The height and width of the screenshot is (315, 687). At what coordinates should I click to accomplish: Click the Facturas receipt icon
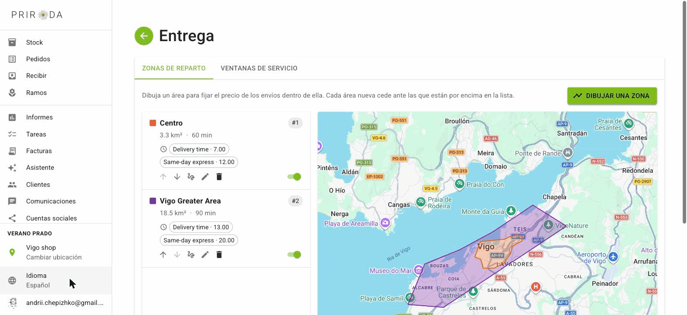tap(12, 151)
